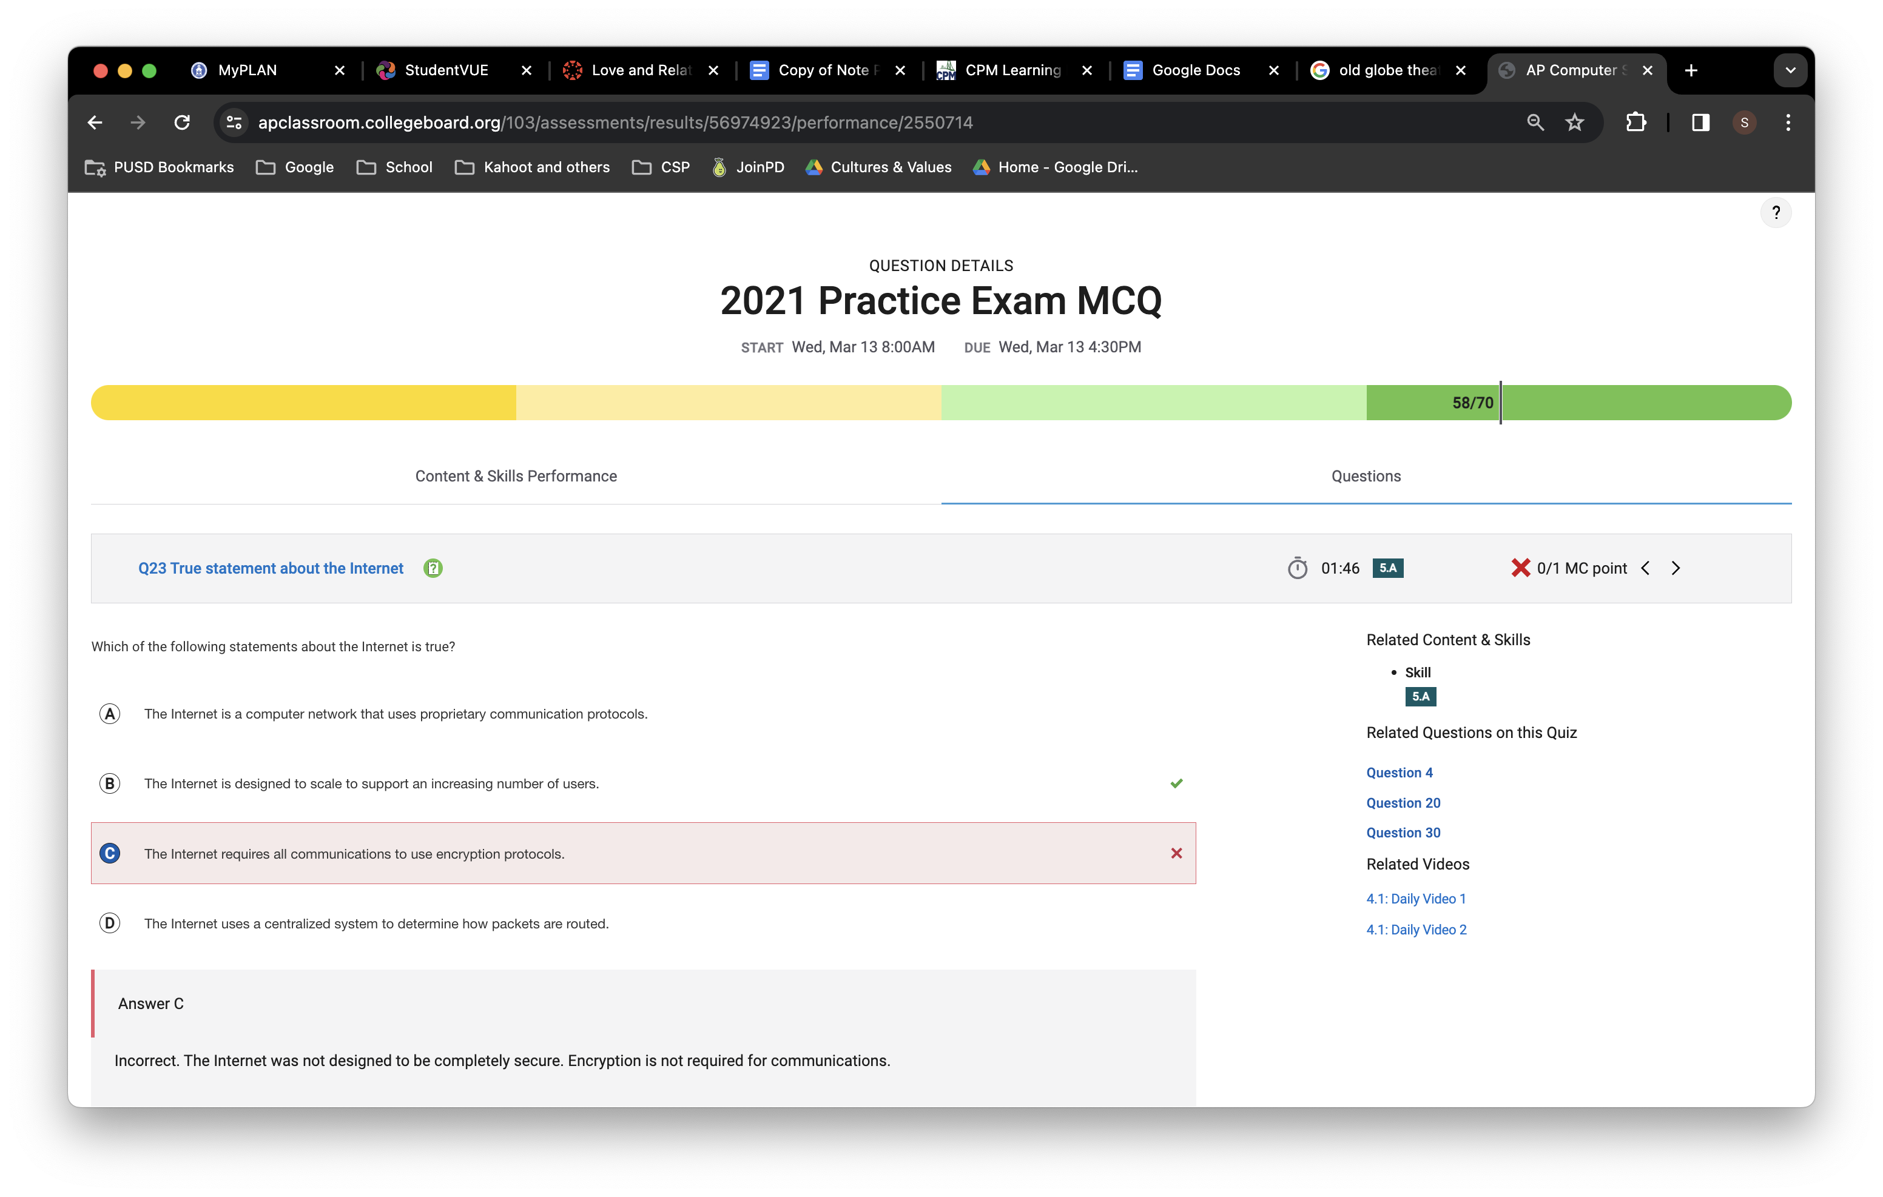The image size is (1883, 1197).
Task: Select answer choice A radio button
Action: pyautogui.click(x=110, y=714)
